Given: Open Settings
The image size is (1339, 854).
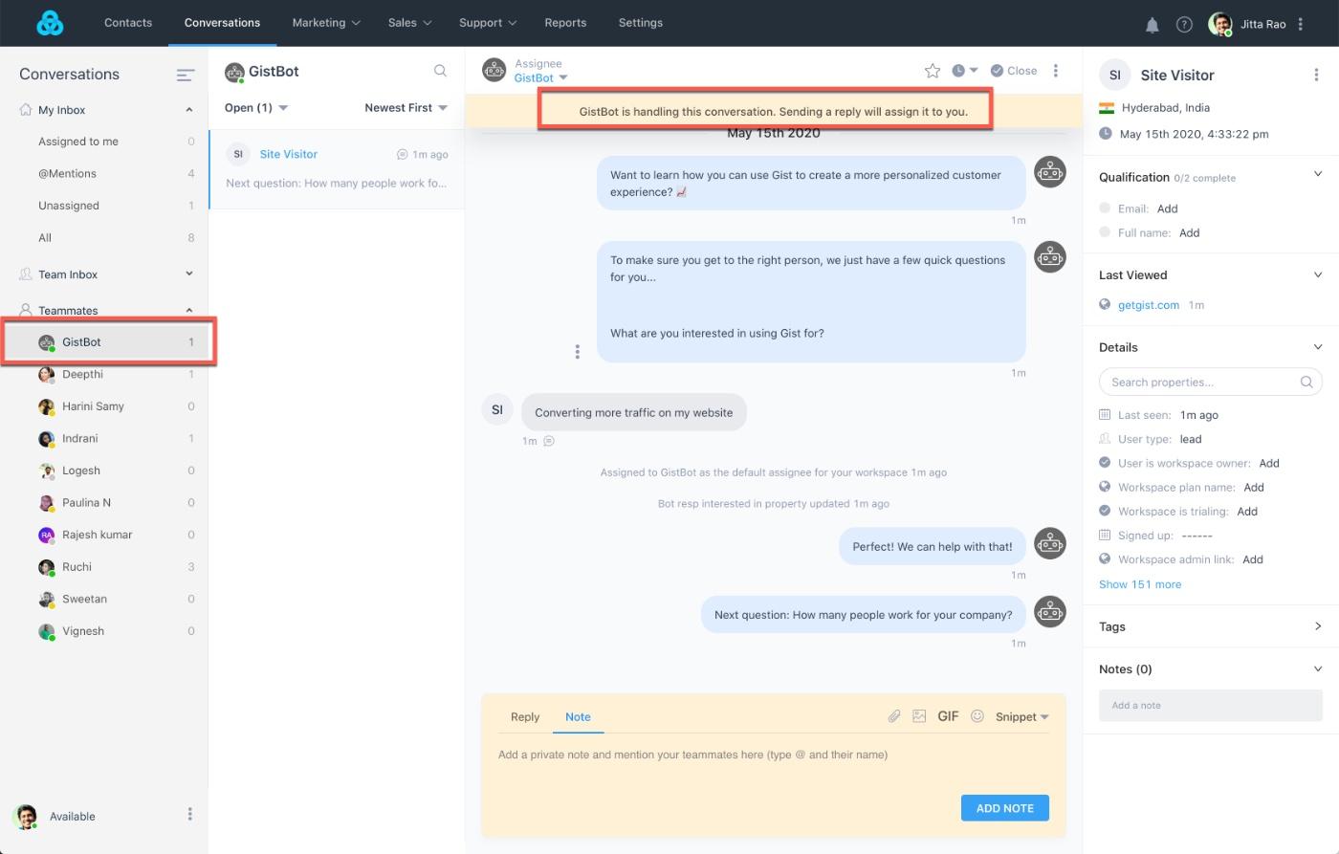Looking at the screenshot, I should 641,23.
